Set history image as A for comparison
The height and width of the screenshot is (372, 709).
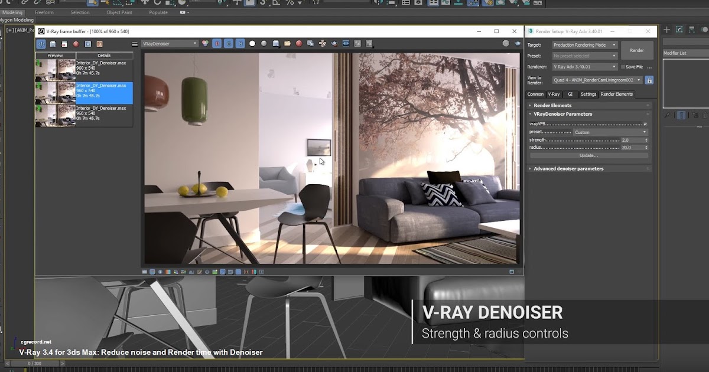point(87,44)
